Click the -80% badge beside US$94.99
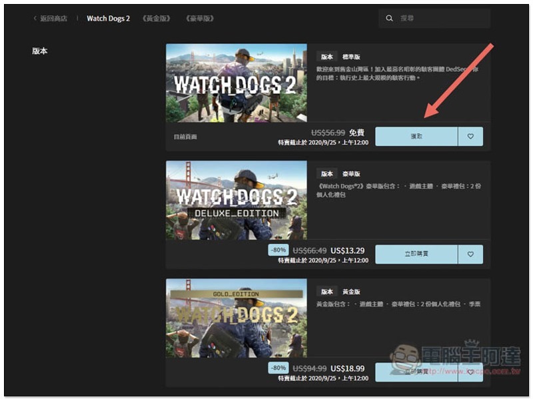Image resolution: width=533 pixels, height=401 pixels. pyautogui.click(x=278, y=368)
